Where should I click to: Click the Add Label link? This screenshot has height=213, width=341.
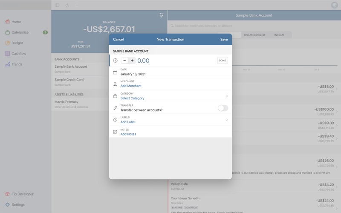pos(128,122)
